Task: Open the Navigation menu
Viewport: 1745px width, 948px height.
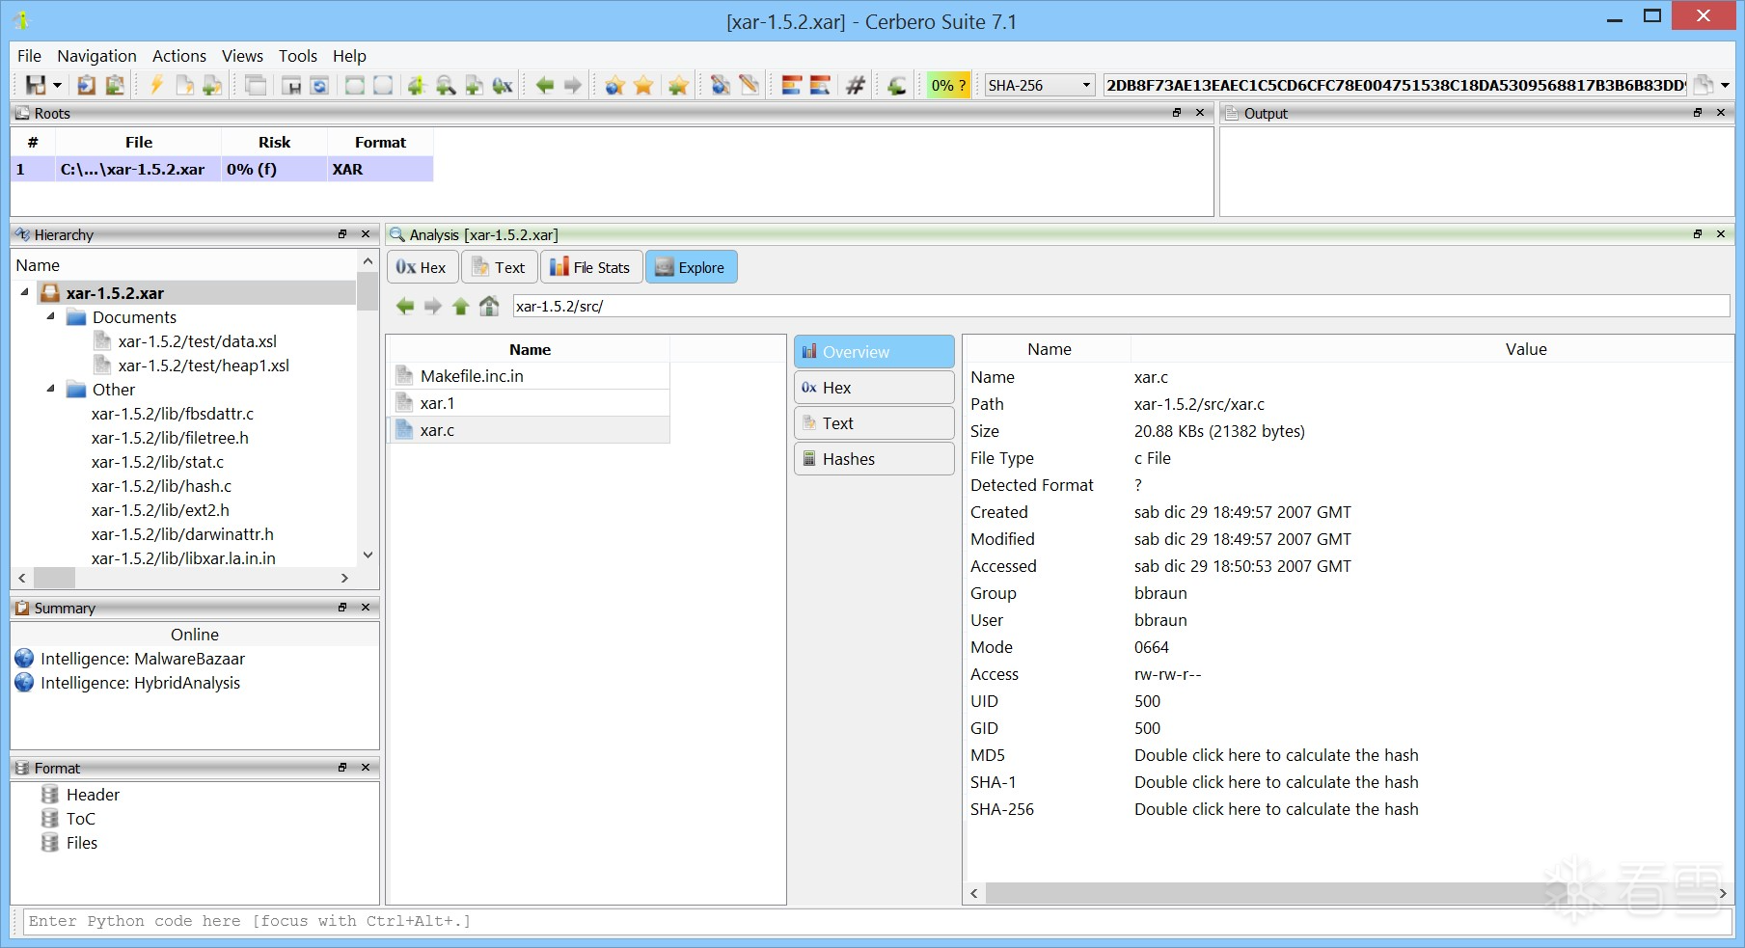Action: point(96,56)
